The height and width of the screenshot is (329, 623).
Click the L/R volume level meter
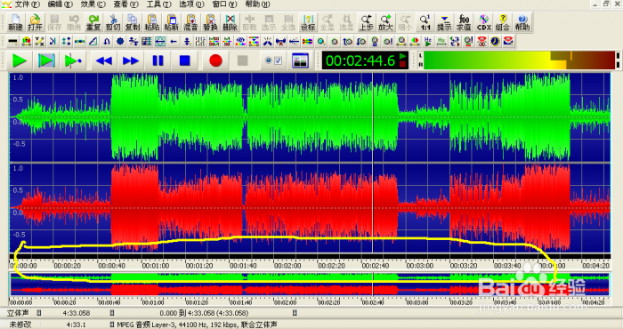click(x=519, y=60)
